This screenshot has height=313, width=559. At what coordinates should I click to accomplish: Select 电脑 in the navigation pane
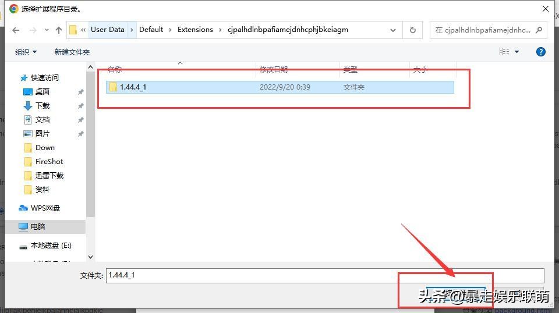point(38,226)
